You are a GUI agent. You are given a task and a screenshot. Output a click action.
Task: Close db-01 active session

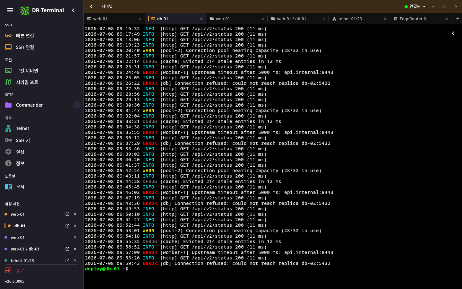[75, 226]
